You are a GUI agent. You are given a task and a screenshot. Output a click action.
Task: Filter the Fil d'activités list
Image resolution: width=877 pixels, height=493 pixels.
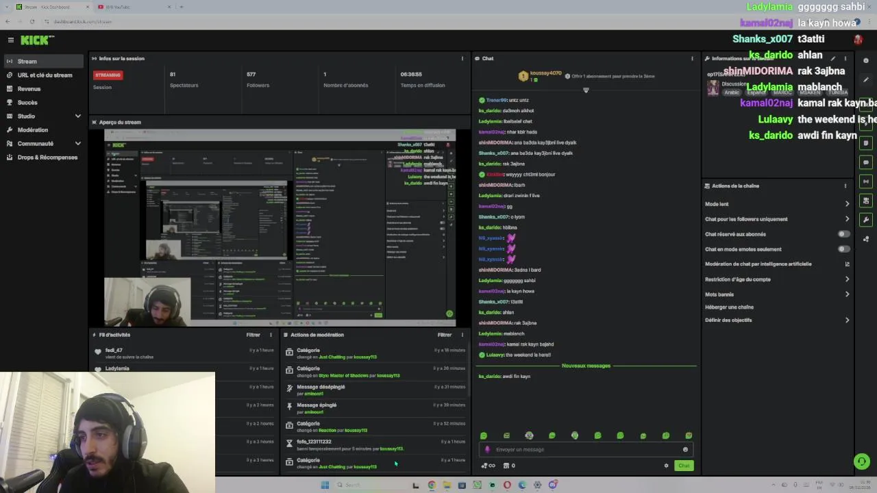click(x=253, y=335)
